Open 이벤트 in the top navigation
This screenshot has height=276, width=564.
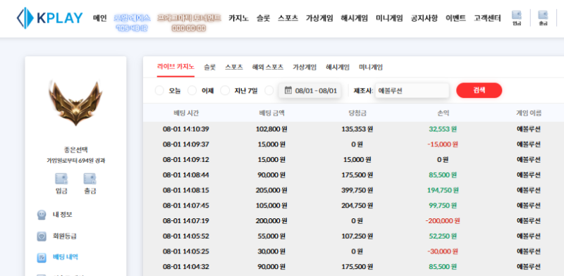455,18
